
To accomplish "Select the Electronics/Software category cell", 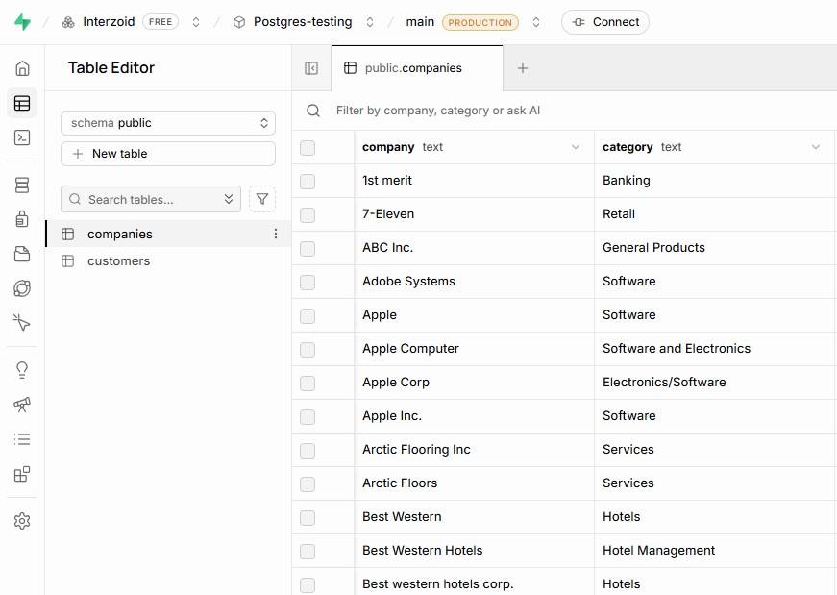I will click(x=714, y=383).
